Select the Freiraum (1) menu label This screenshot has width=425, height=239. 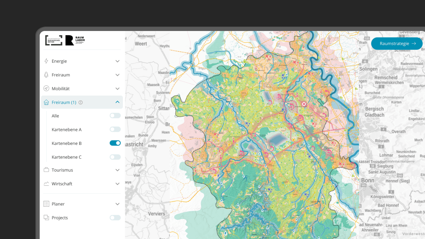64,102
